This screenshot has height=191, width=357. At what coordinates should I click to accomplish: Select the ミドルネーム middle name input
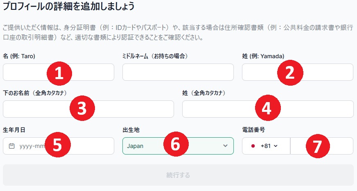tap(178, 72)
